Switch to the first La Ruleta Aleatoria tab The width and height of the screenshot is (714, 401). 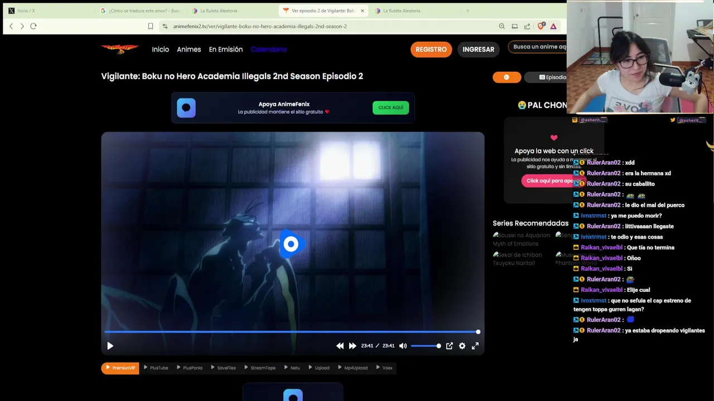[x=231, y=11]
